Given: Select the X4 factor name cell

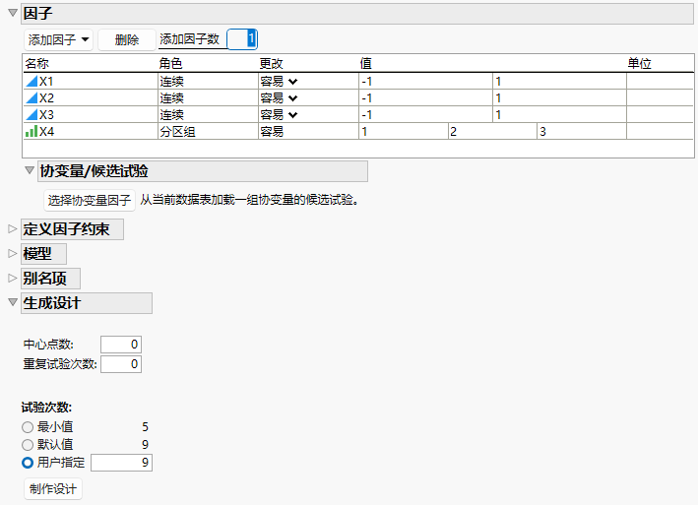Looking at the screenshot, I should click(x=91, y=131).
